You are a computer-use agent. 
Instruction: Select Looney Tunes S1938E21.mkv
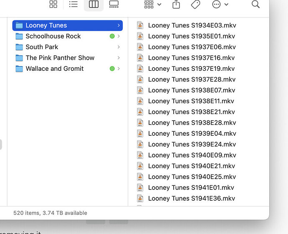point(186,112)
